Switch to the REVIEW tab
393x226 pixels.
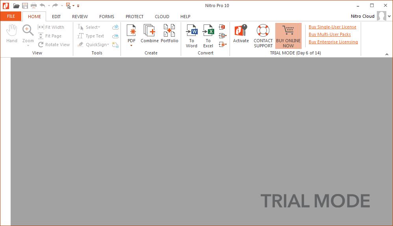[x=80, y=17]
